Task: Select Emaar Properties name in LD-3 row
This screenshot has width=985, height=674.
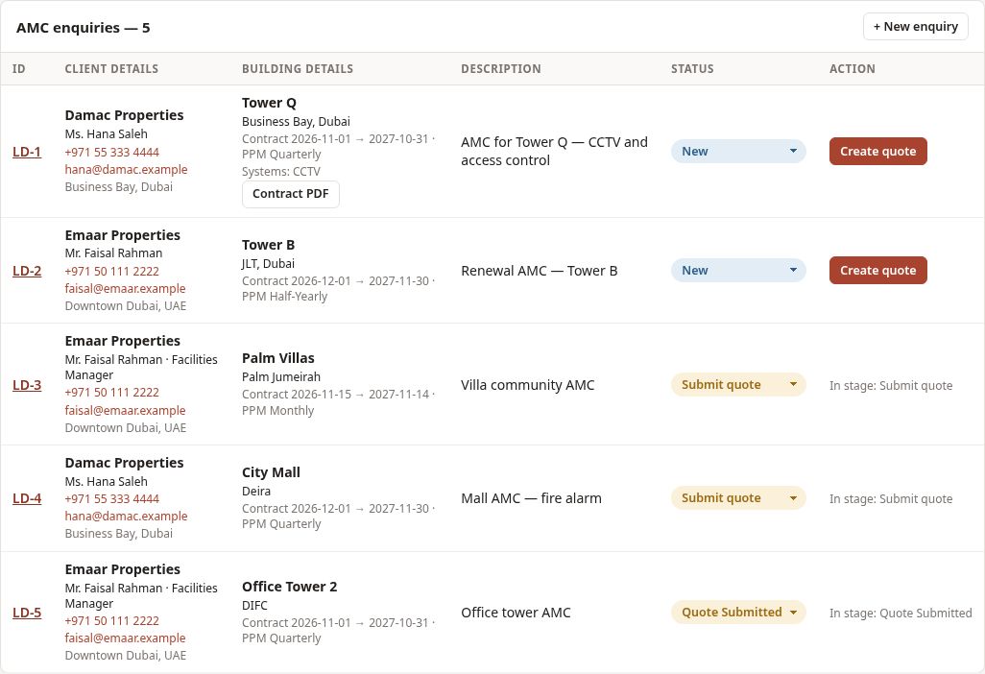Action: [x=123, y=341]
